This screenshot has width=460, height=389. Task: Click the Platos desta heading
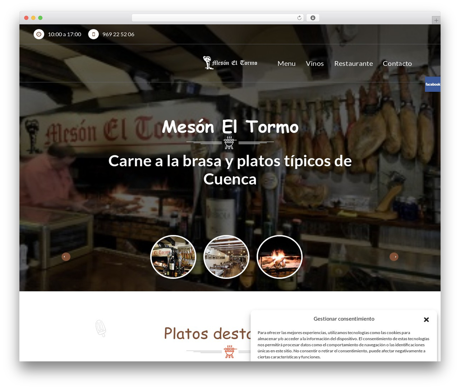point(207,333)
